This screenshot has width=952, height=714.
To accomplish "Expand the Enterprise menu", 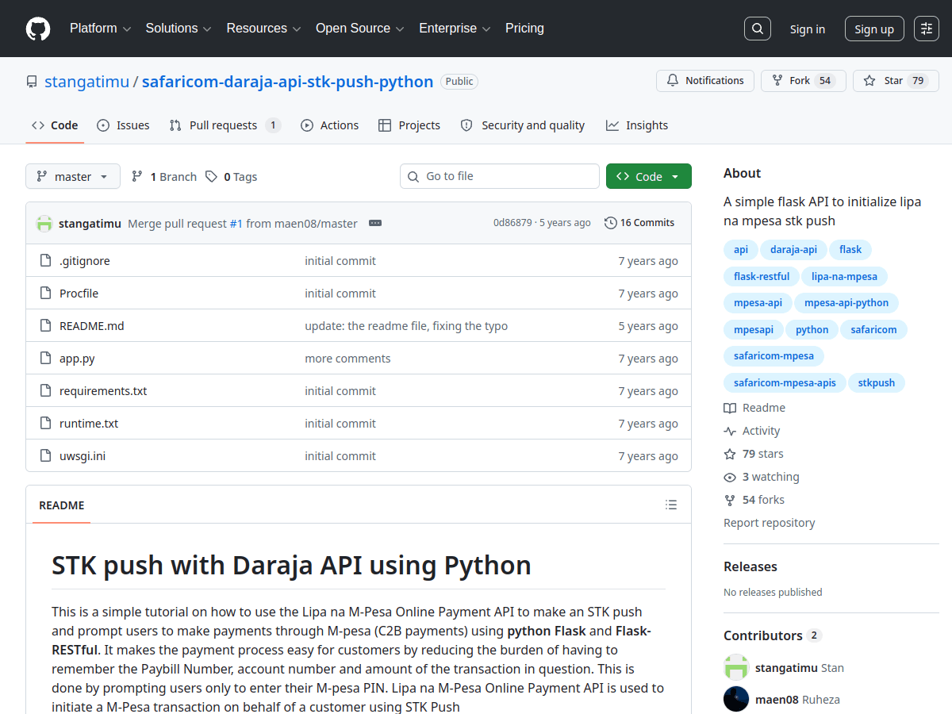I will pyautogui.click(x=455, y=29).
